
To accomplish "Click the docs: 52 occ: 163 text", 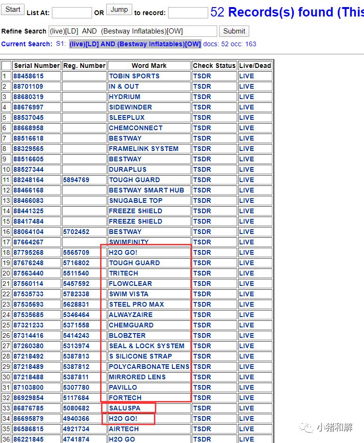I will [x=229, y=44].
